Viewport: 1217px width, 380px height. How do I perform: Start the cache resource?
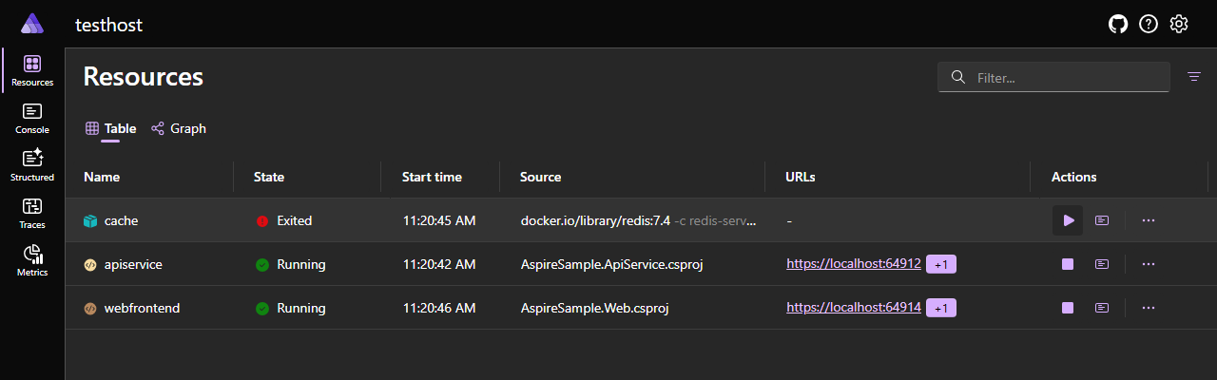pos(1068,220)
